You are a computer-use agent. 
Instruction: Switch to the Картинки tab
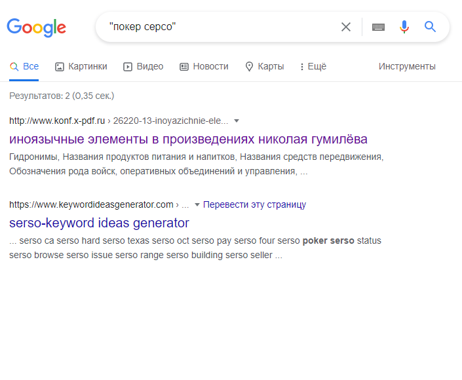point(81,67)
